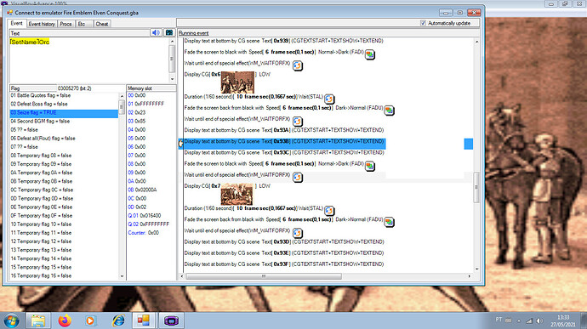This screenshot has width=587, height=329.
Task: Select the 03 Seize flag = TRUE row
Action: click(64, 113)
